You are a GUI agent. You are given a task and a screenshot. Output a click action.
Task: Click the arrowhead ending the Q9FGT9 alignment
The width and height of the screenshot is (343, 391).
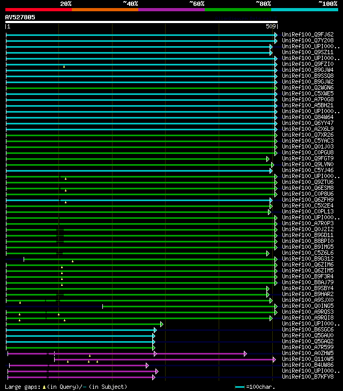tap(268, 159)
